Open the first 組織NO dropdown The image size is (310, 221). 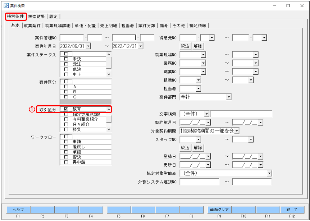[198, 79]
